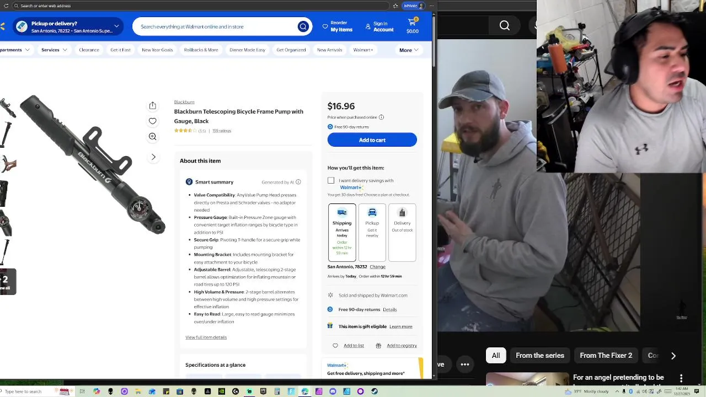Show next product image arrow
Image resolution: width=706 pixels, height=397 pixels.
tap(153, 157)
